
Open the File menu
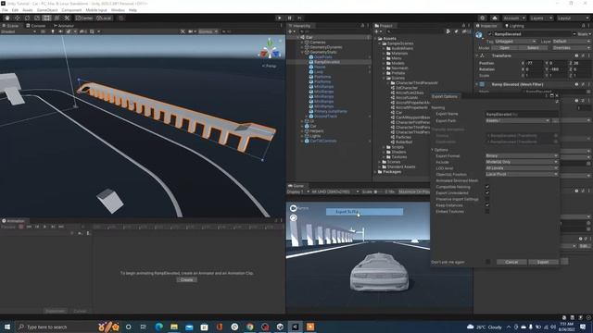coord(5,10)
